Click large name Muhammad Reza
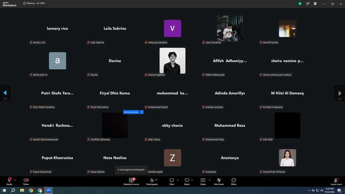 pyautogui.click(x=230, y=126)
